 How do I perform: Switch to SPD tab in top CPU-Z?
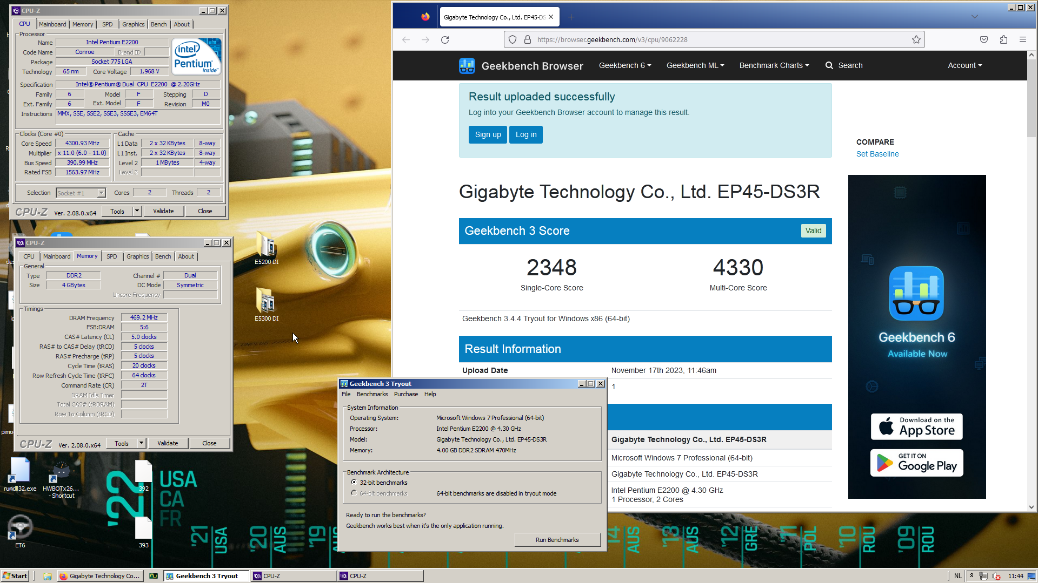point(108,24)
